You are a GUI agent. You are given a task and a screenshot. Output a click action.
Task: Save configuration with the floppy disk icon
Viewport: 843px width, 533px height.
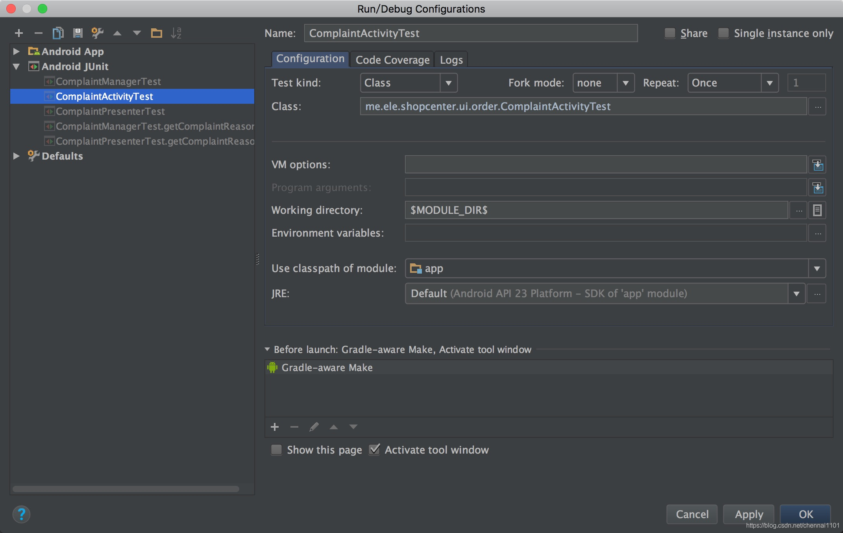[x=78, y=33]
